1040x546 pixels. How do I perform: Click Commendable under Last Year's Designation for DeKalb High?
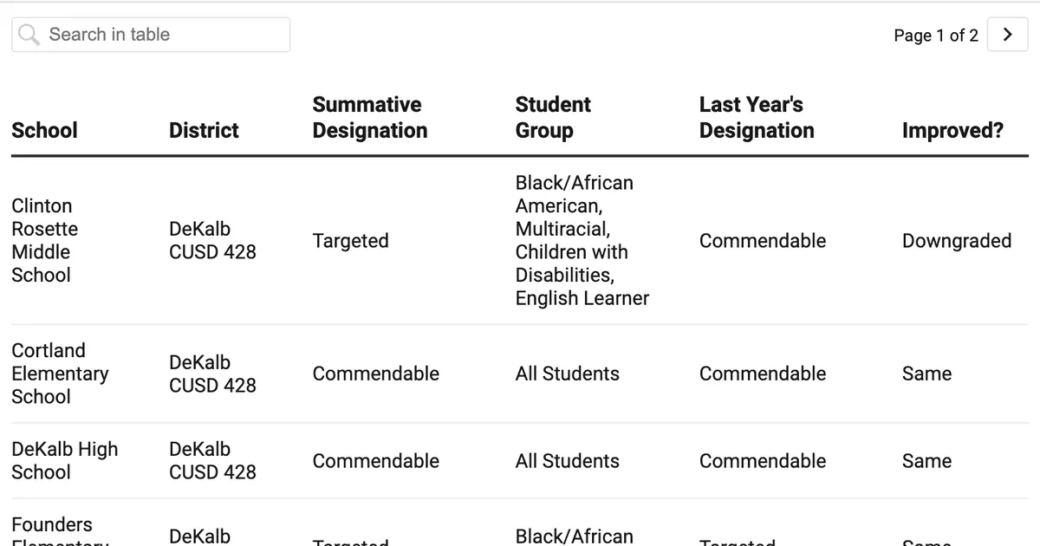[x=763, y=461]
